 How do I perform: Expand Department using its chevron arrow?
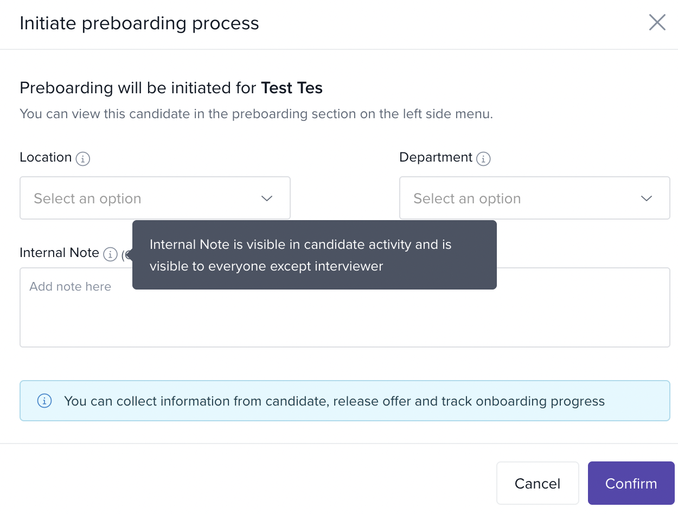(646, 198)
